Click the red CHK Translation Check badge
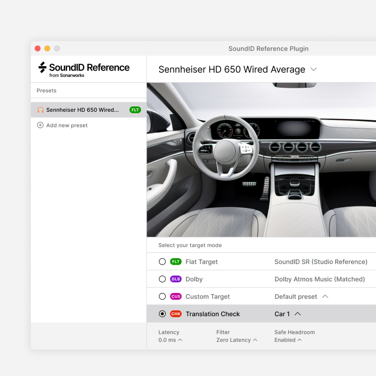Image resolution: width=376 pixels, height=376 pixels. coord(175,314)
